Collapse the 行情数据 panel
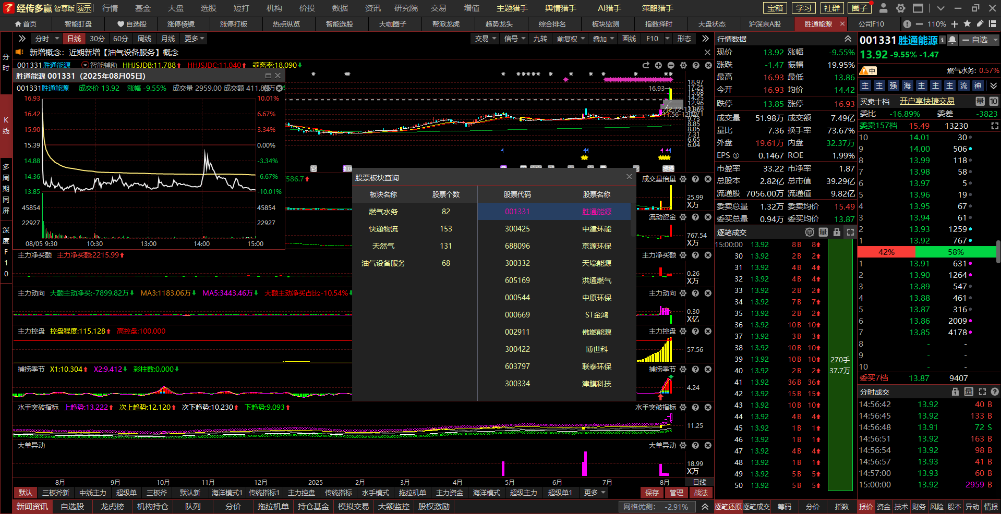This screenshot has width=1001, height=514. point(848,39)
